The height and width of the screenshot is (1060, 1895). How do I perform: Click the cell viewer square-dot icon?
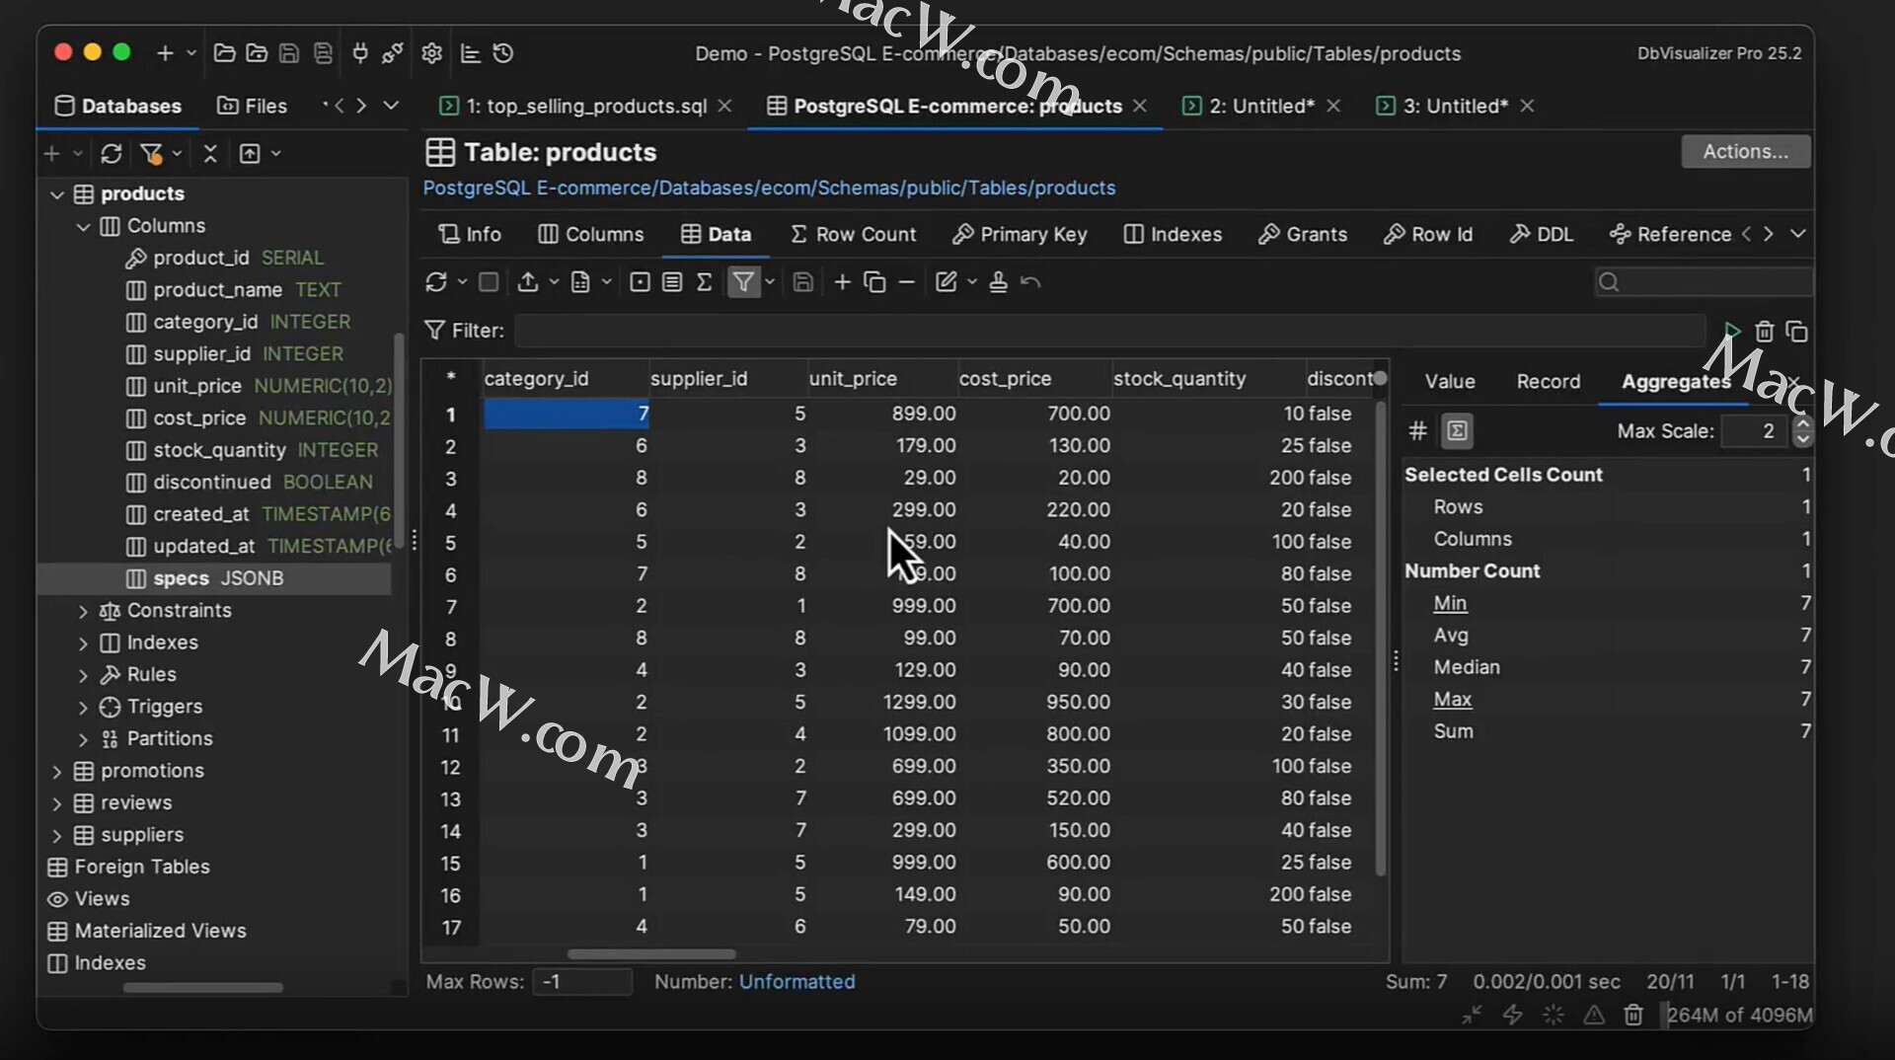(640, 282)
